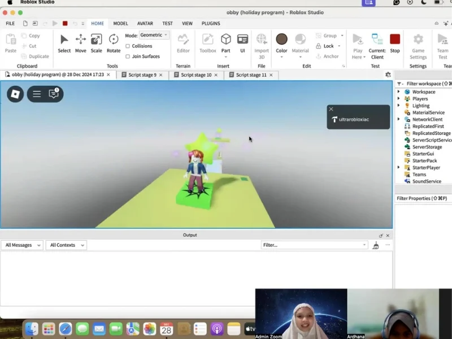Open the Group dropdown arrow
The height and width of the screenshot is (339, 452).
coord(342,36)
